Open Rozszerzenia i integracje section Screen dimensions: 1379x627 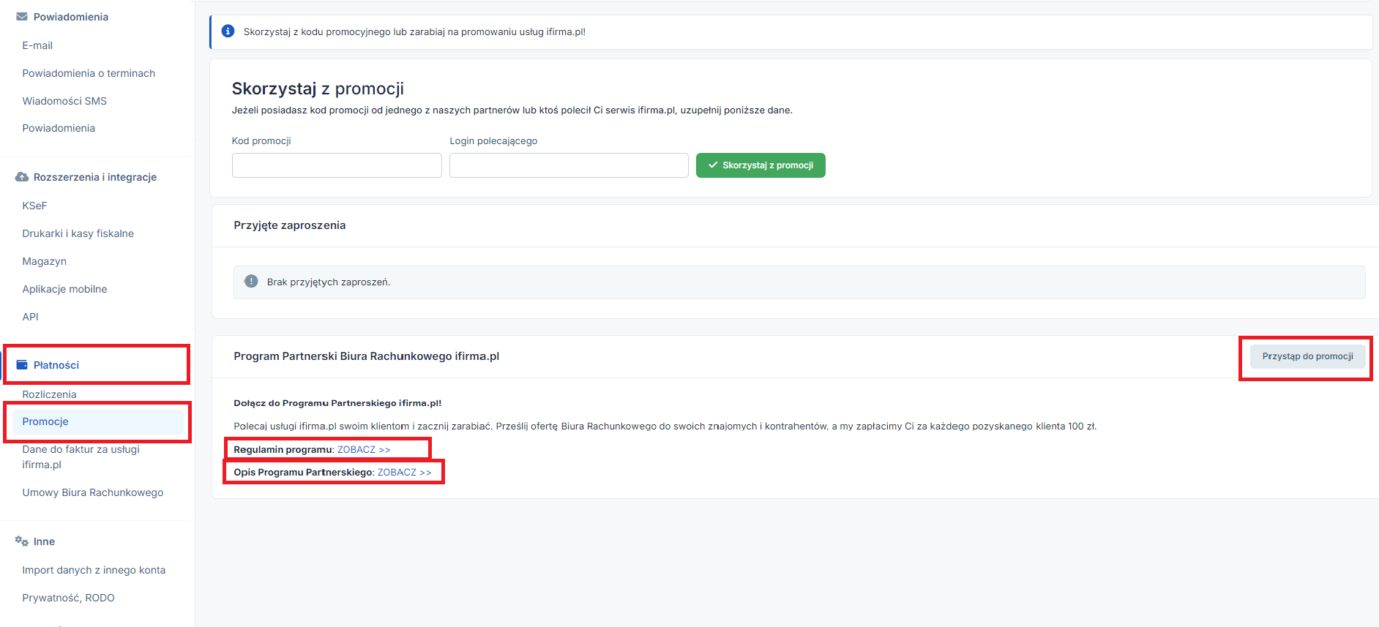(95, 177)
